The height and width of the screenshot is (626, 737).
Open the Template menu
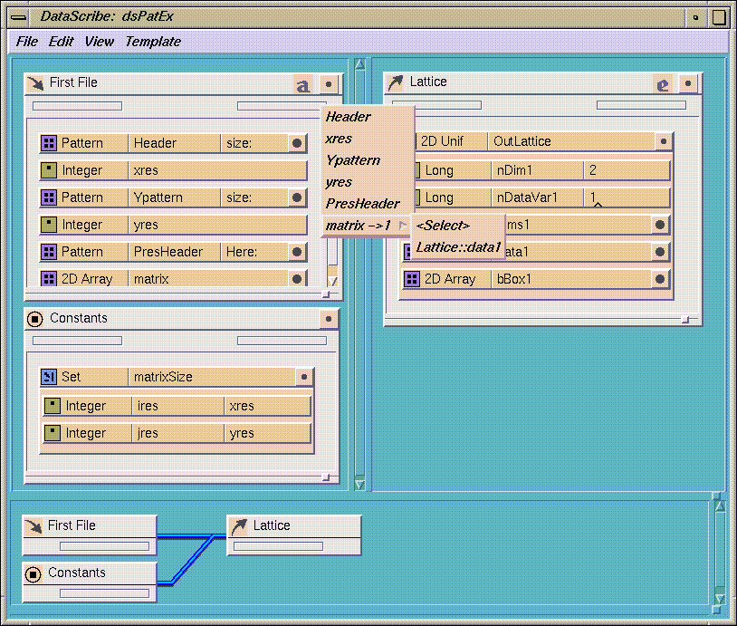[153, 42]
